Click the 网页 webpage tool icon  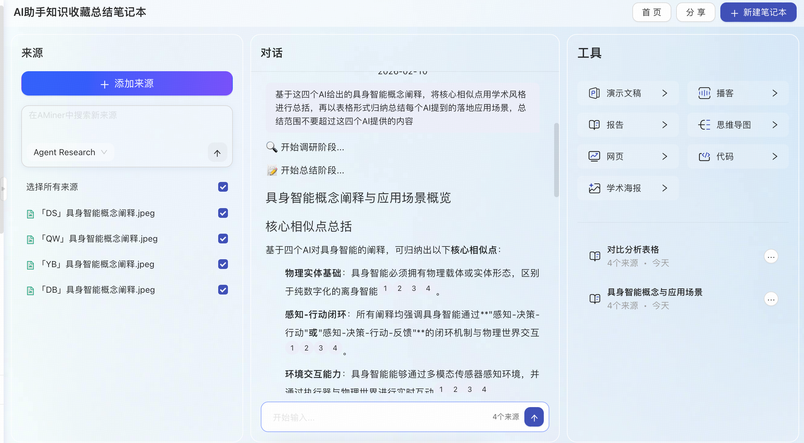[x=594, y=156]
